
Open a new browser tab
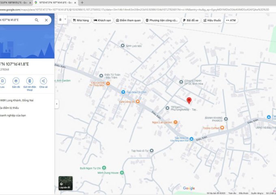tap(82, 2)
